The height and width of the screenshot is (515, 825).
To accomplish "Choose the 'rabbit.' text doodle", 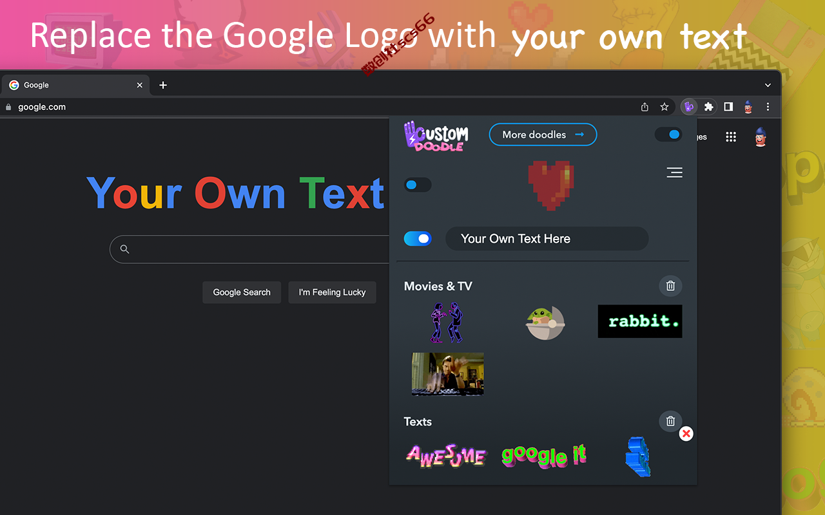I will 640,321.
